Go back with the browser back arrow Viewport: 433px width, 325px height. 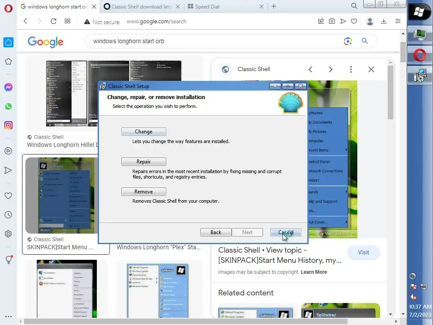coord(25,21)
